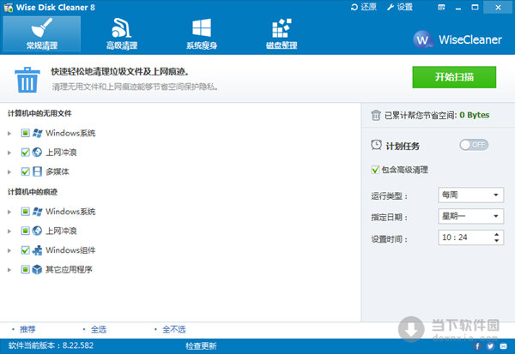Turn on the 计划任务 switch

[x=474, y=145]
